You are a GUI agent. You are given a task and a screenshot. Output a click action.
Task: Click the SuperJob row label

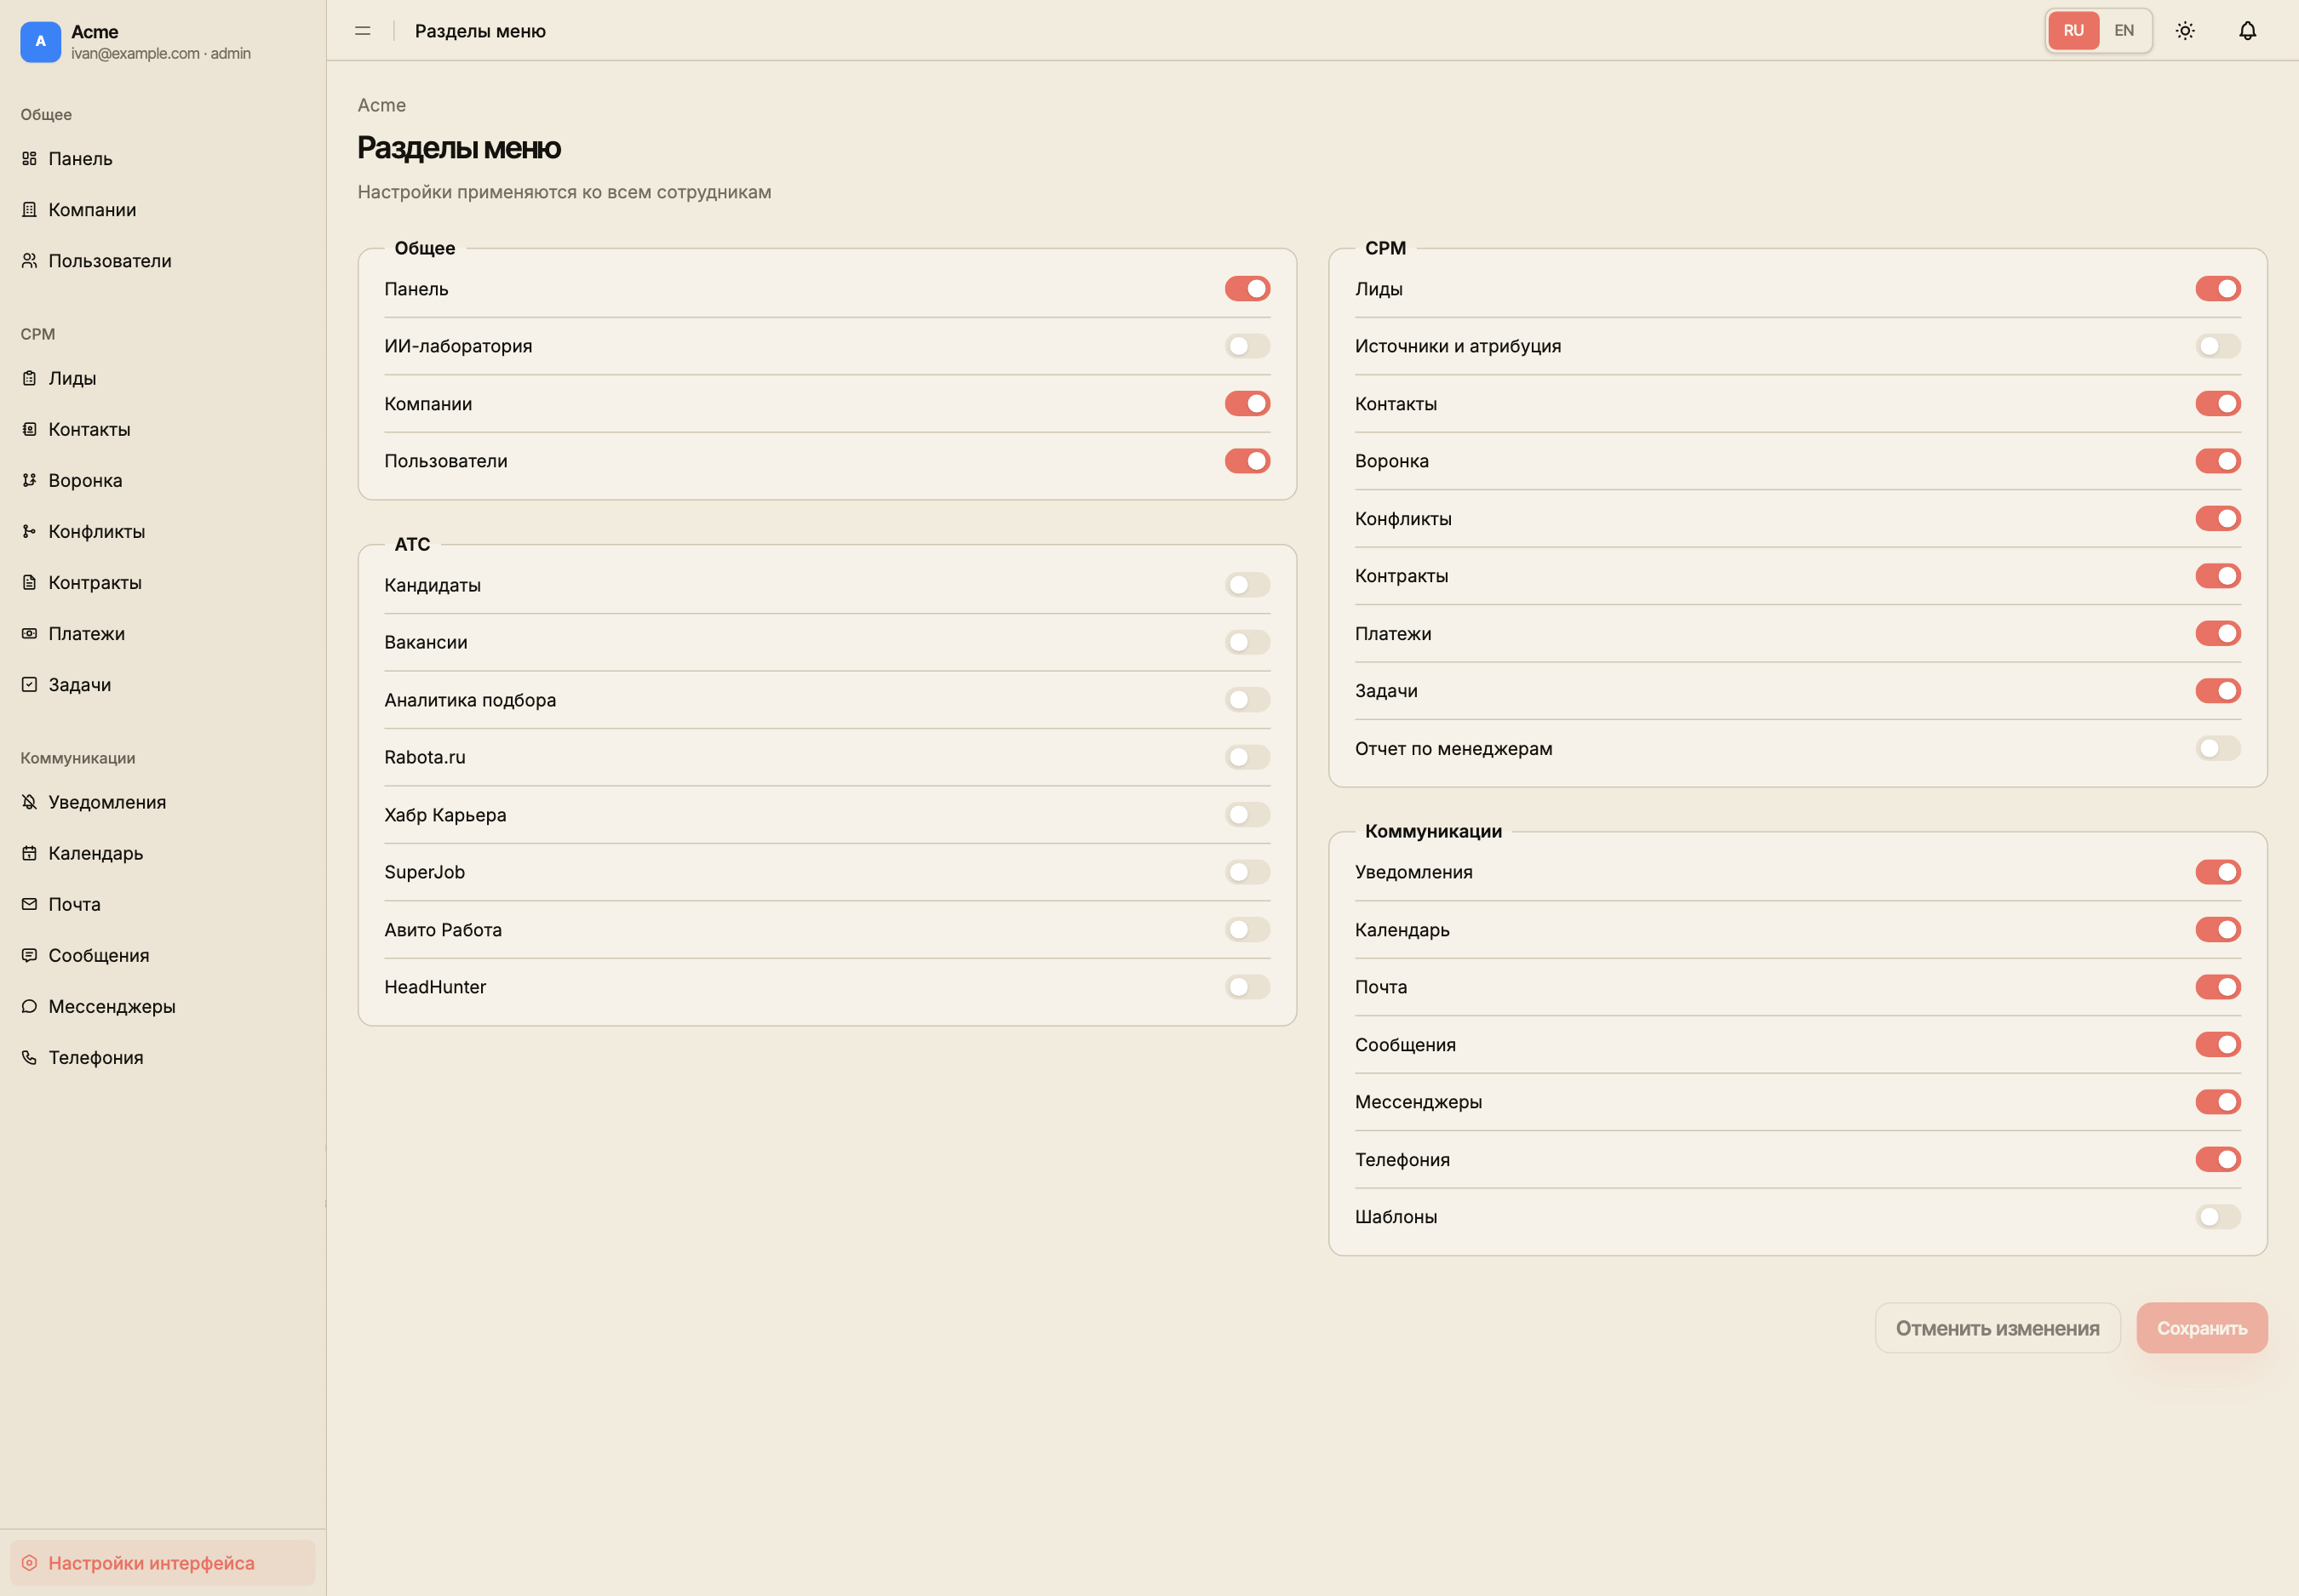point(424,872)
